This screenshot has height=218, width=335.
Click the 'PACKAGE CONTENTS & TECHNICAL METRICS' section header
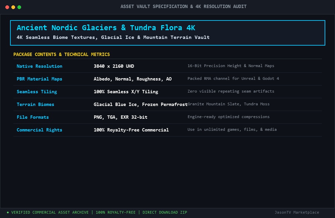click(x=62, y=54)
